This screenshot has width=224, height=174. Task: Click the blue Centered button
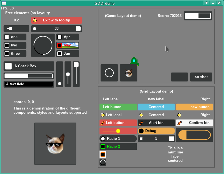[x=156, y=107]
